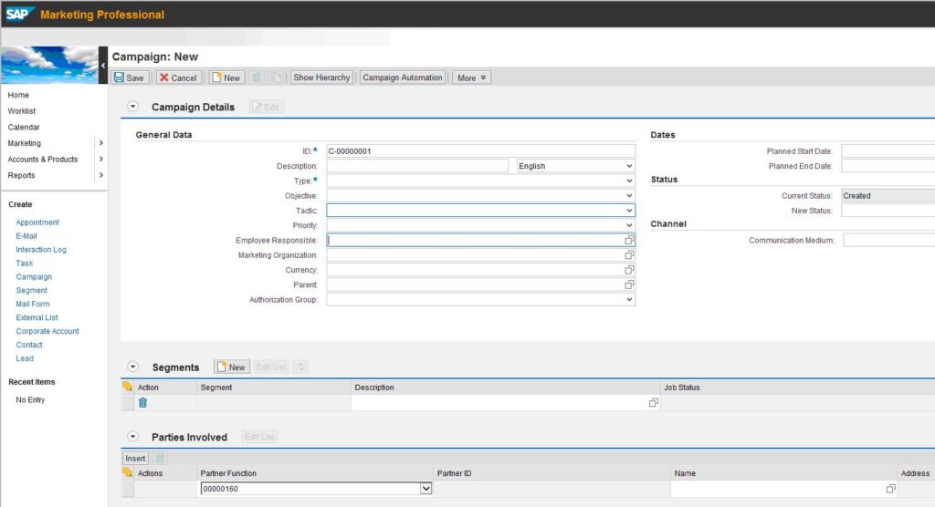Click Show Hierarchy button
Image resolution: width=935 pixels, height=507 pixels.
(x=321, y=78)
